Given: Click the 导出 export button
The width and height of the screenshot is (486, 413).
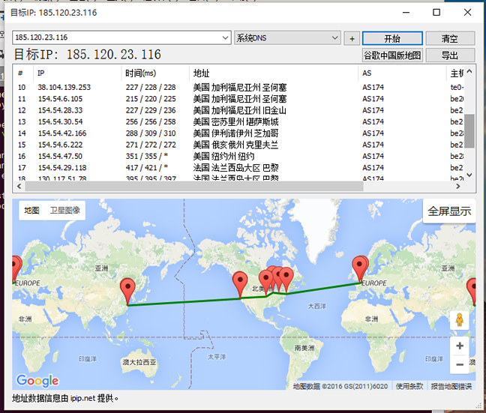Looking at the screenshot, I should click(449, 55).
